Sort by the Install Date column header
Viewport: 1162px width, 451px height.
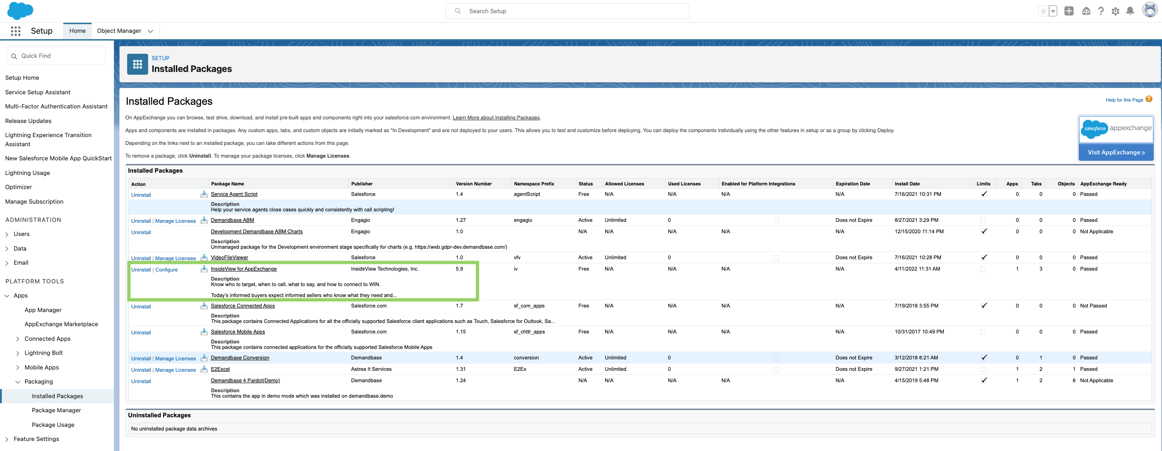point(907,184)
